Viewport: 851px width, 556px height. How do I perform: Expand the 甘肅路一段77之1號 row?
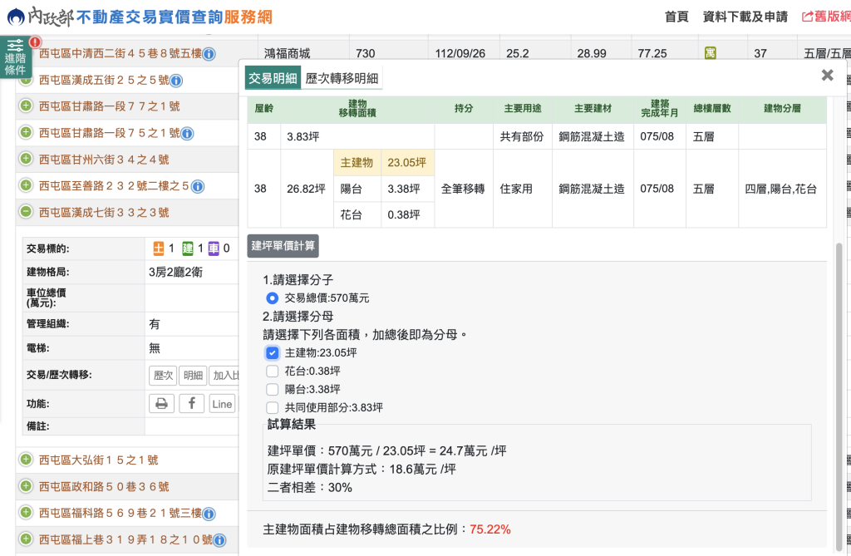(26, 106)
